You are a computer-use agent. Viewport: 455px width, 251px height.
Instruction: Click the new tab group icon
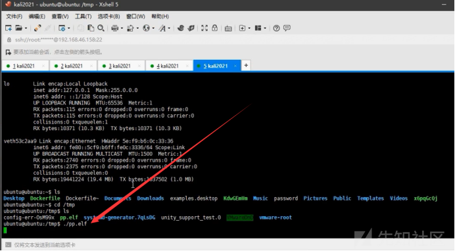pyautogui.click(x=242, y=28)
